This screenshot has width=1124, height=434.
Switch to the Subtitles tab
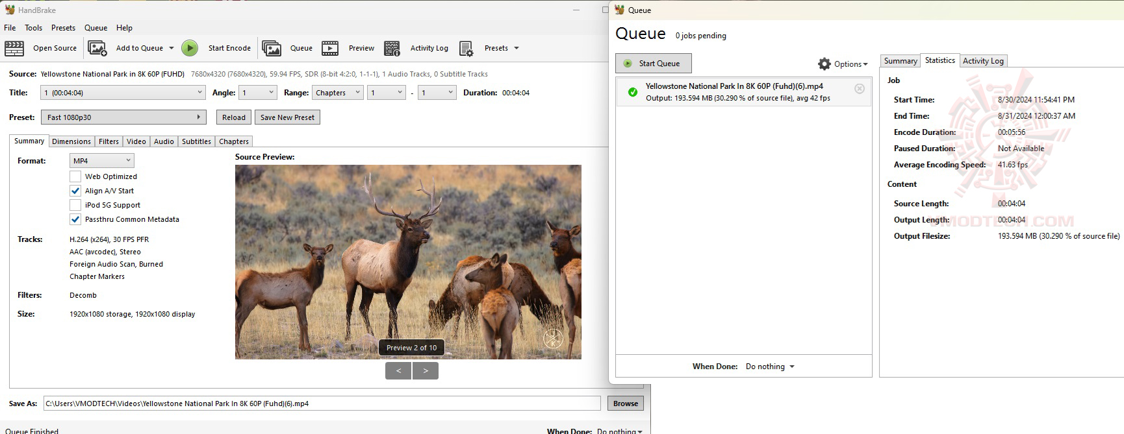tap(196, 141)
